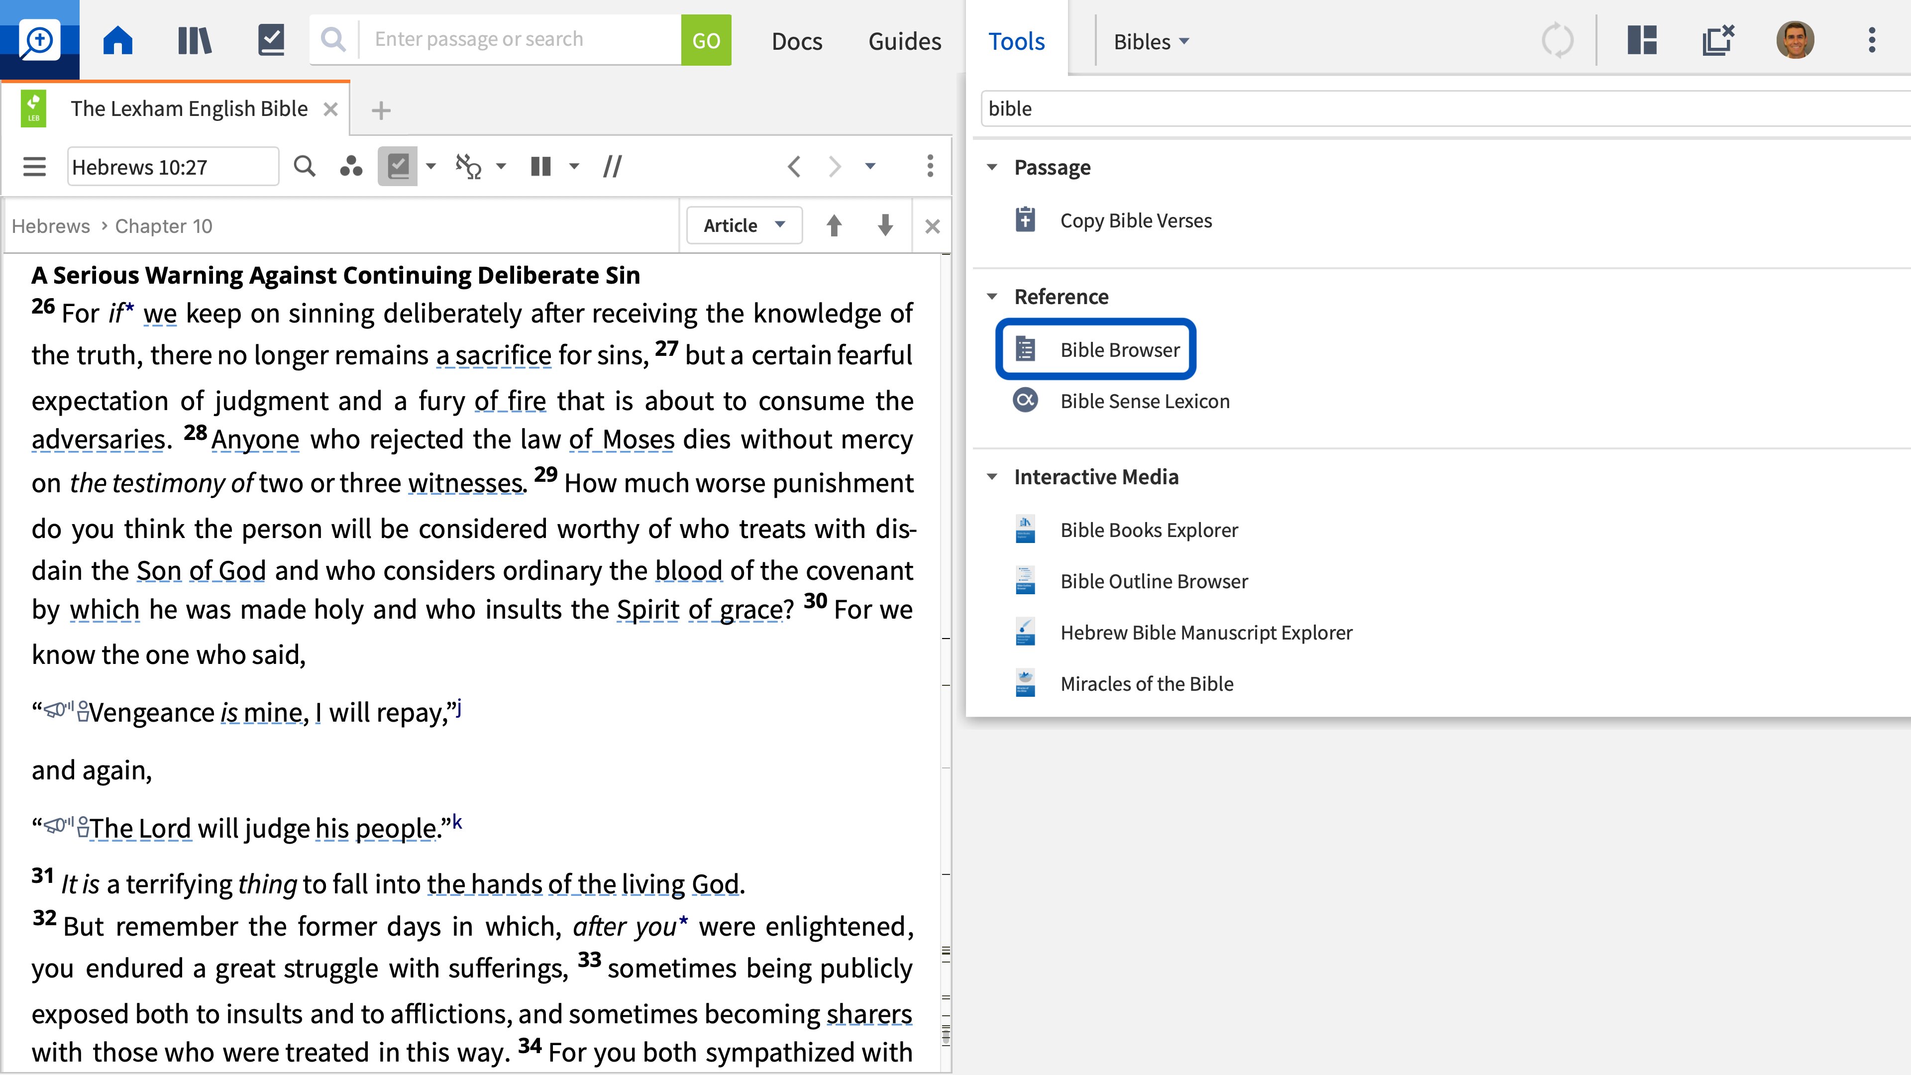
Task: Open Bible Outline Browser
Action: [x=1154, y=581]
